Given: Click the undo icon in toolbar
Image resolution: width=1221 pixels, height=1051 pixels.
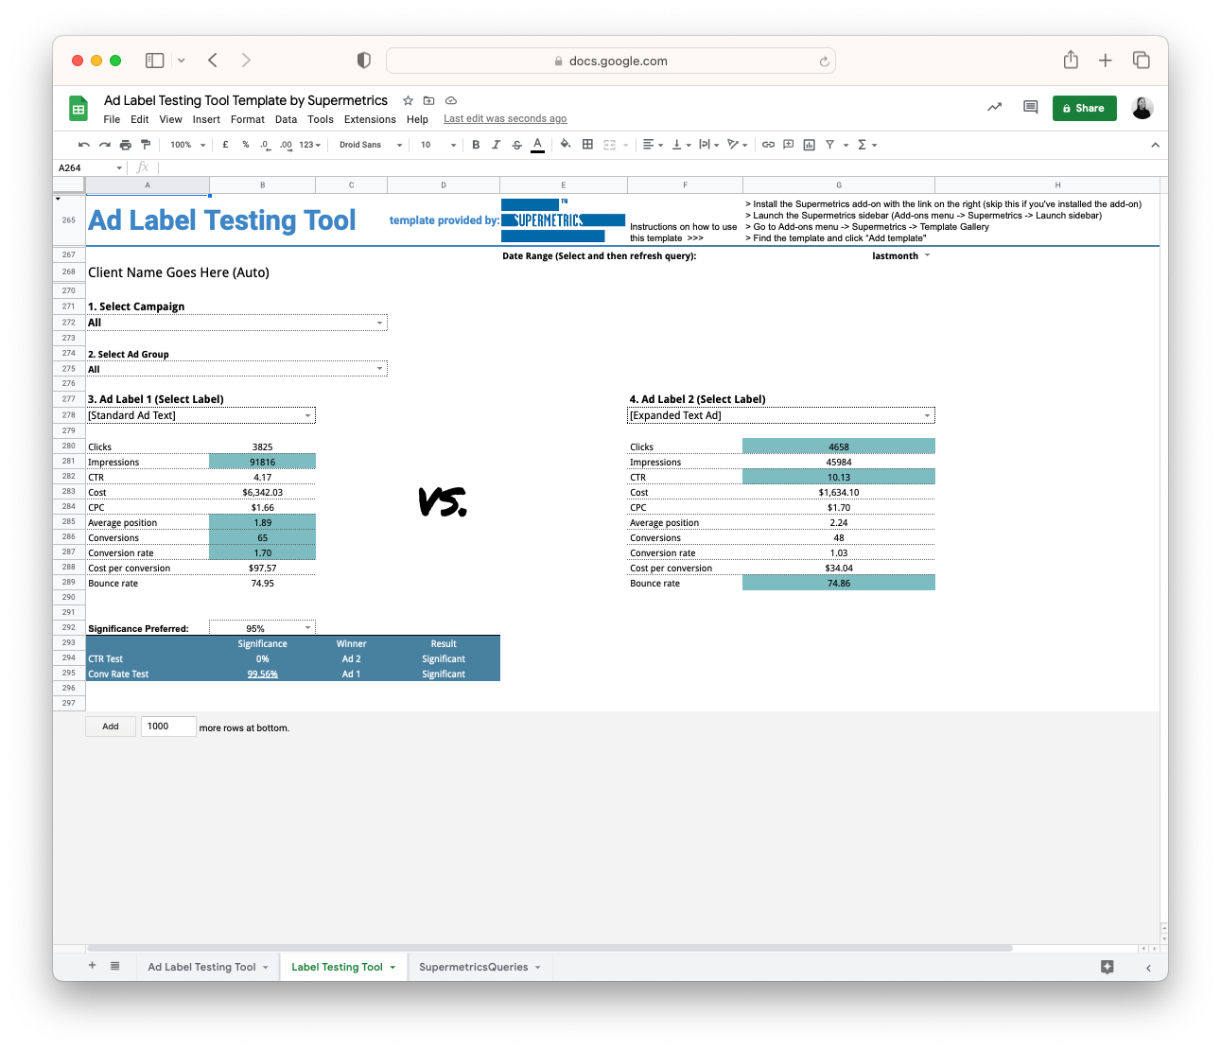Looking at the screenshot, I should point(84,145).
